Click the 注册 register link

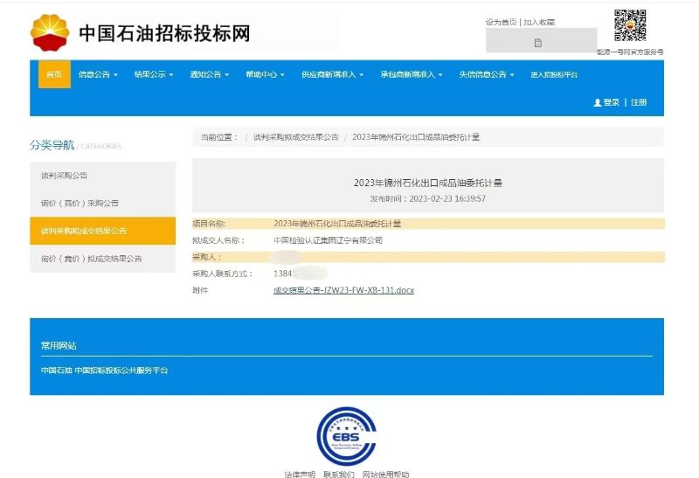pos(639,102)
